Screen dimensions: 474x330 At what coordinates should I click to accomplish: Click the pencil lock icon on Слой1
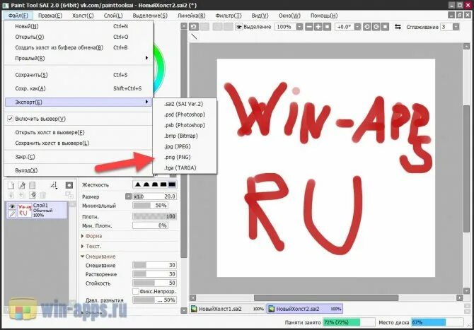point(12,214)
